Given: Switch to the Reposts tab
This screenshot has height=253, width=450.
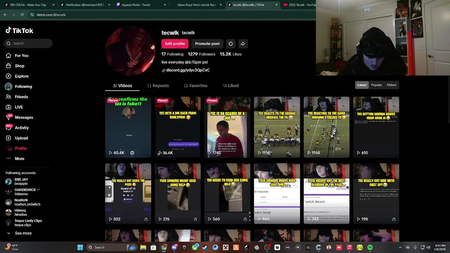Looking at the screenshot, I should (x=158, y=86).
